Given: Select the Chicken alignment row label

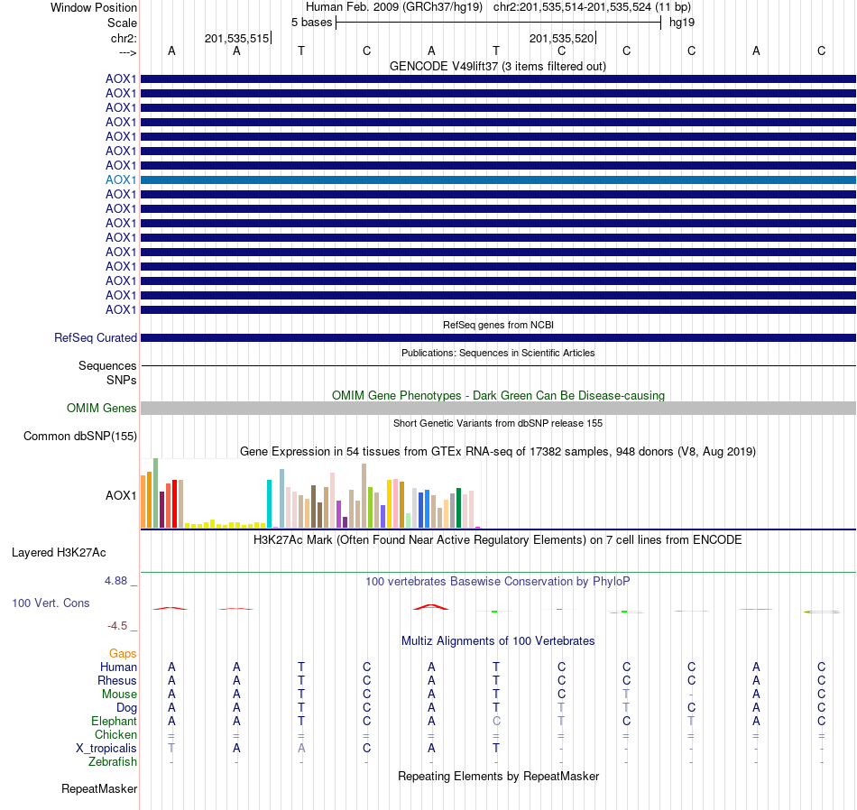Looking at the screenshot, I should coord(115,734).
